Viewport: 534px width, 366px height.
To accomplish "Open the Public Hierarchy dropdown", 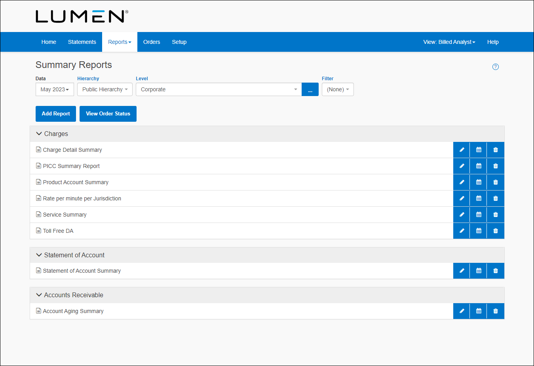I will (x=105, y=89).
